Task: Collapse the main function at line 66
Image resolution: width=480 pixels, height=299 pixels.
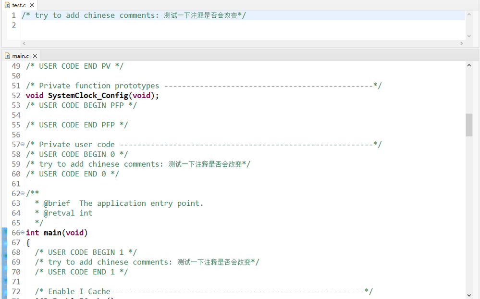Action: coord(22,233)
